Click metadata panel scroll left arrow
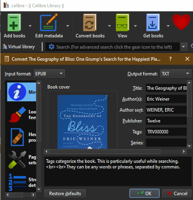193x200 pixels. click(x=46, y=152)
